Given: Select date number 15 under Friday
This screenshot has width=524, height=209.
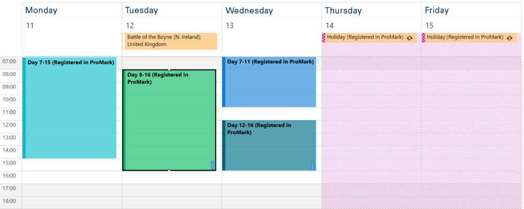Looking at the screenshot, I should tap(429, 26).
